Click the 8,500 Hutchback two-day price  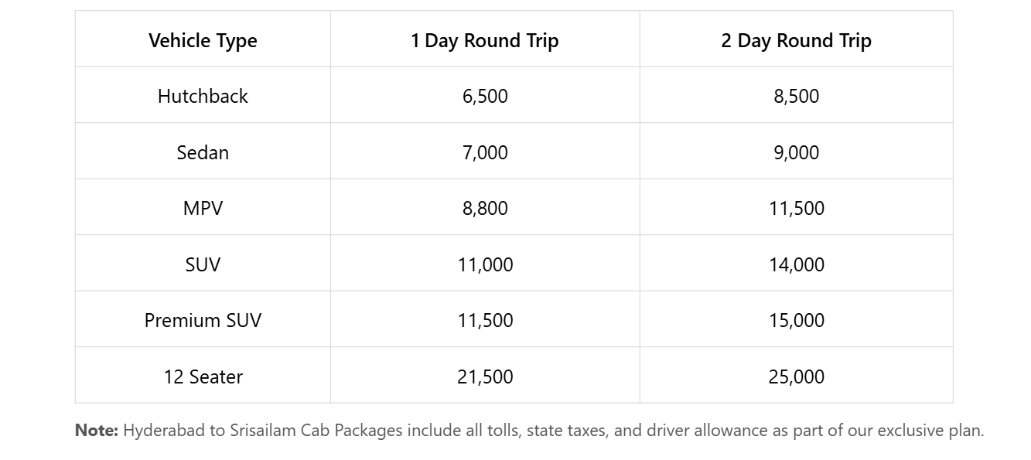pos(796,96)
